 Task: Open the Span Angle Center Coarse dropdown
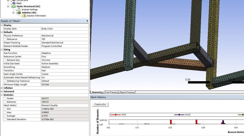pyautogui.click(x=65, y=74)
